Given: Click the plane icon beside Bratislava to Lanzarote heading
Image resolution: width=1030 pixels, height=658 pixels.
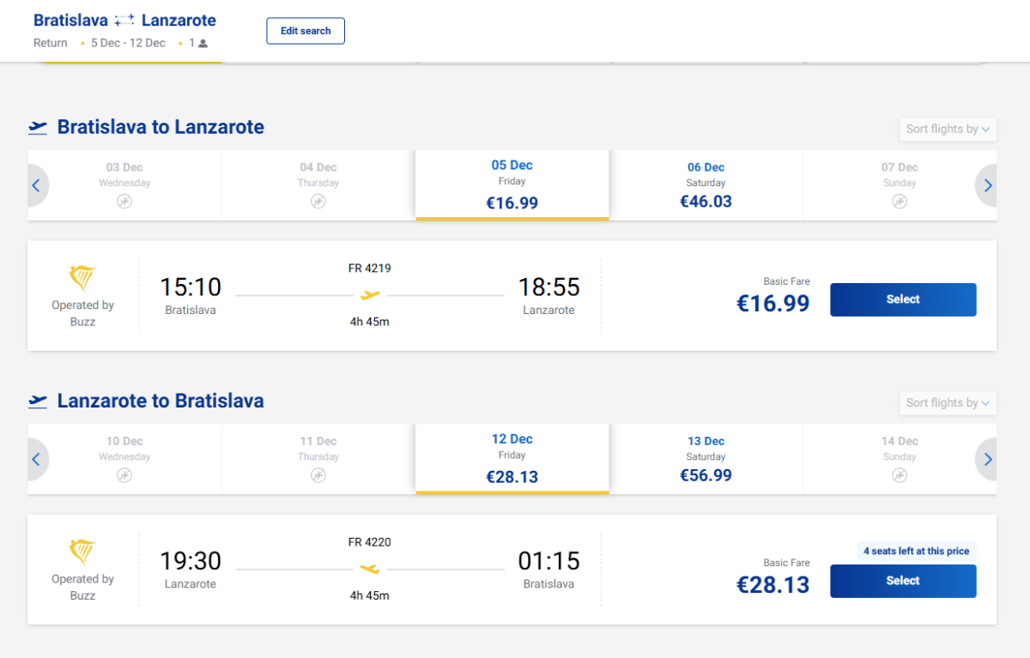Looking at the screenshot, I should pyautogui.click(x=38, y=128).
